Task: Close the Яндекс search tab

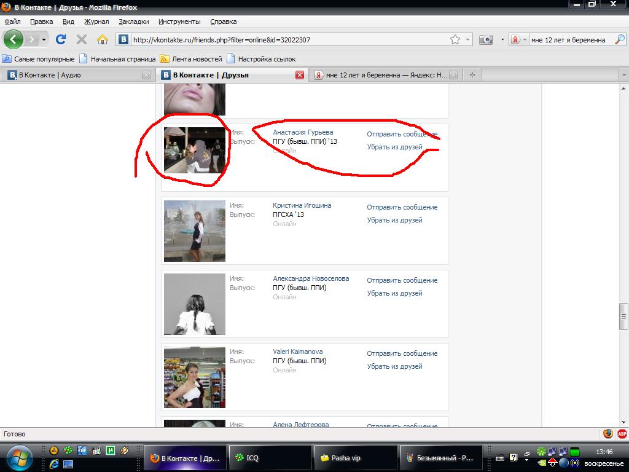Action: coord(453,75)
